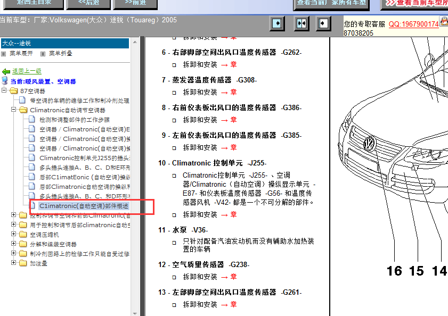This screenshot has width=448, height=316.
Task: Follow the 章 link under J255 控制单元
Action: click(x=233, y=215)
